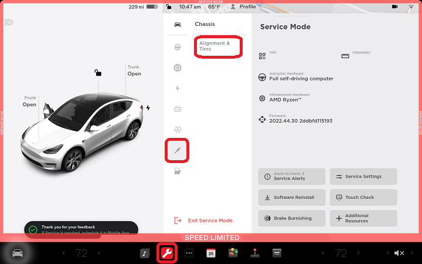Image resolution: width=422 pixels, height=264 pixels.
Task: Select the snowflake thermal sidebar icon
Action: 178,129
